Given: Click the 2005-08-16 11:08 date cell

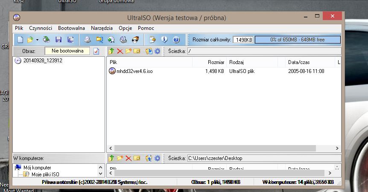Looking at the screenshot, I should tap(306, 71).
